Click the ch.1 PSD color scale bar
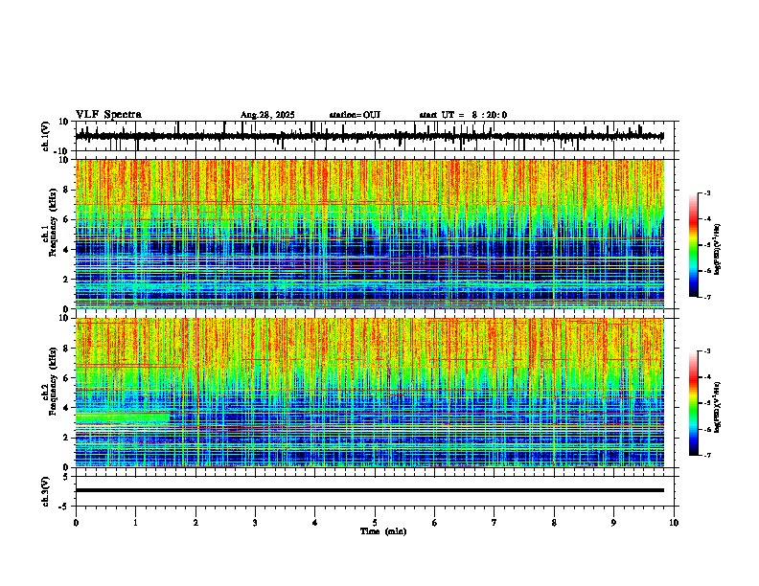Viewport: 759px width, 586px height. click(694, 245)
